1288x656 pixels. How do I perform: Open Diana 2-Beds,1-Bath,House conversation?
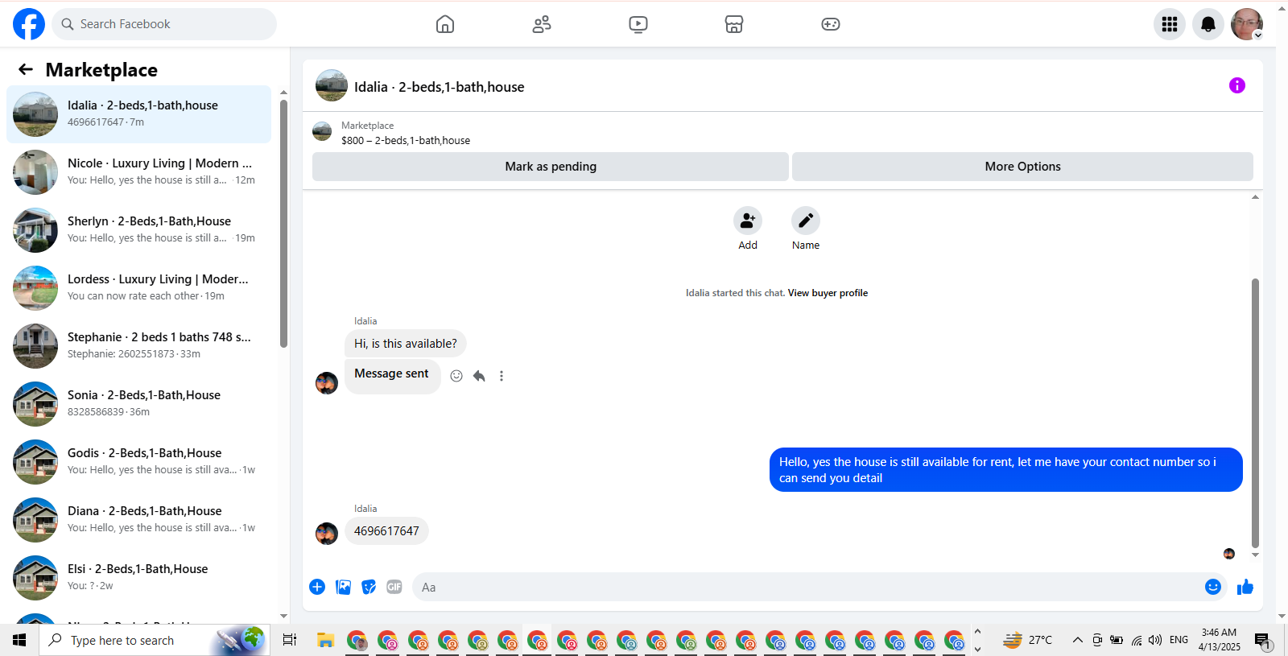138,520
